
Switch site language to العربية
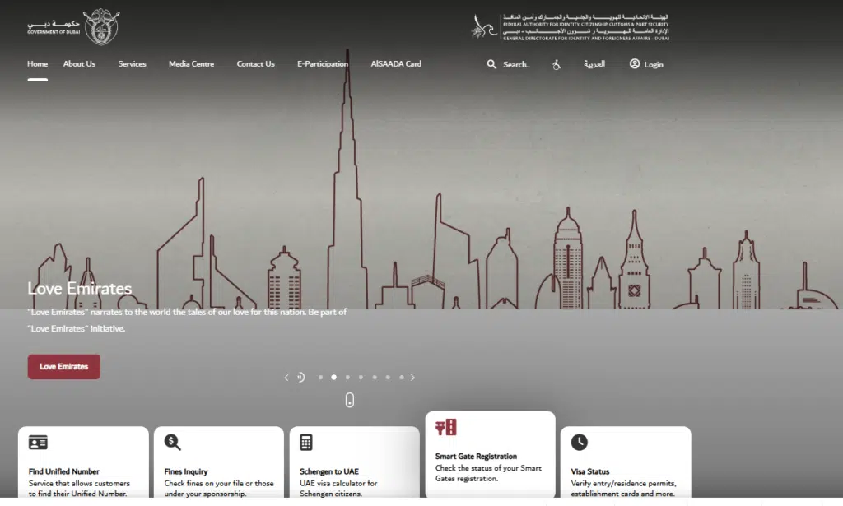[x=594, y=64]
